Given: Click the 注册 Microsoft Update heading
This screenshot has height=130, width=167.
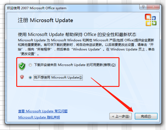Looking at the screenshot, I should click(45, 20).
